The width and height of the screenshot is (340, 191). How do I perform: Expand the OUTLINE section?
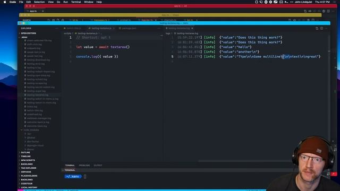pyautogui.click(x=25, y=152)
